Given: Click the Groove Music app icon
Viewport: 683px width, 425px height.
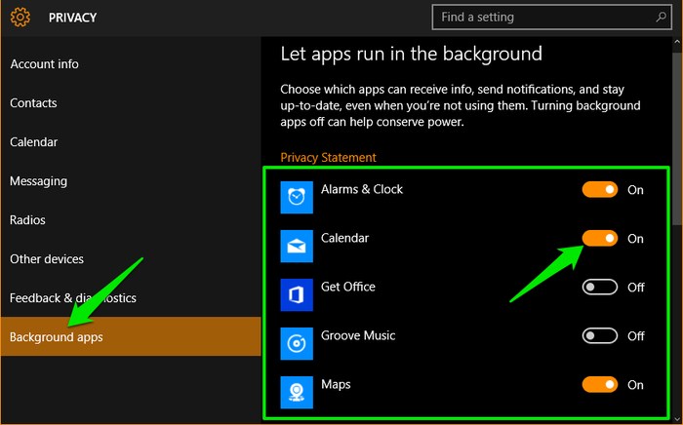Looking at the screenshot, I should point(297,343).
